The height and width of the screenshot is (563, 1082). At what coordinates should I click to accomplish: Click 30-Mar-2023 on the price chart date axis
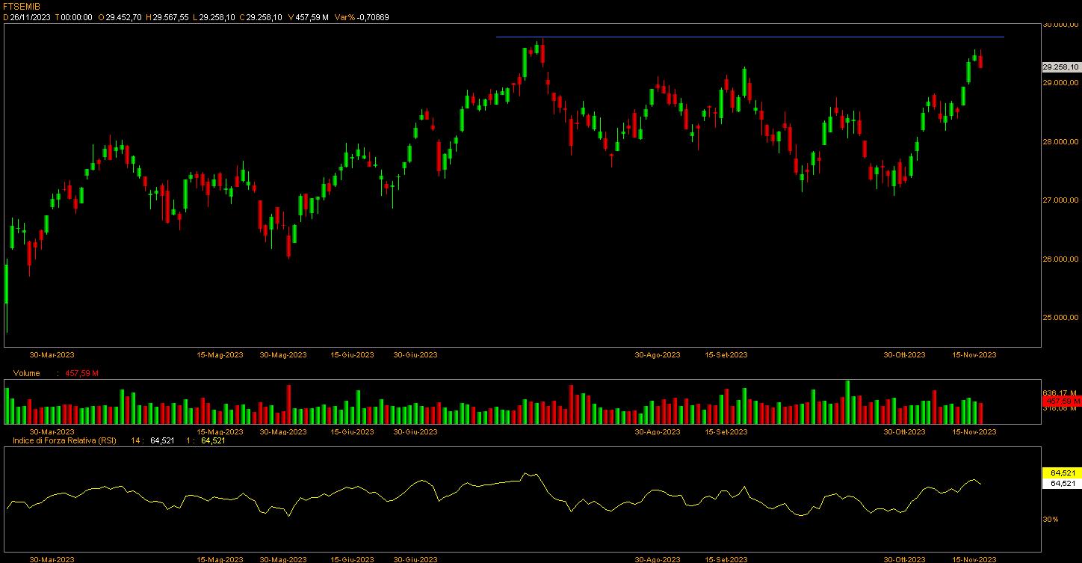[x=52, y=355]
